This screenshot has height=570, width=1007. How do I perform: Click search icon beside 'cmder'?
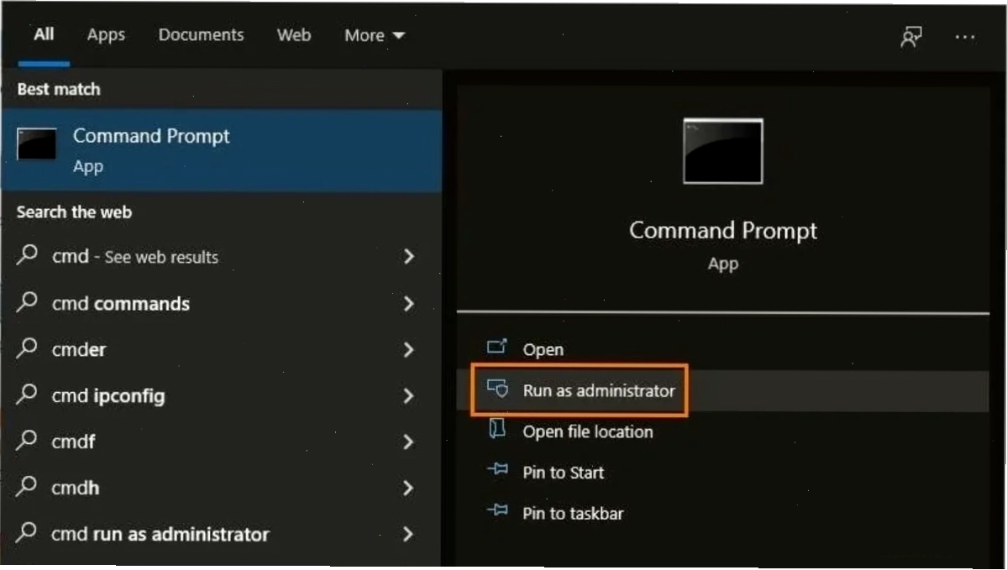coord(27,348)
